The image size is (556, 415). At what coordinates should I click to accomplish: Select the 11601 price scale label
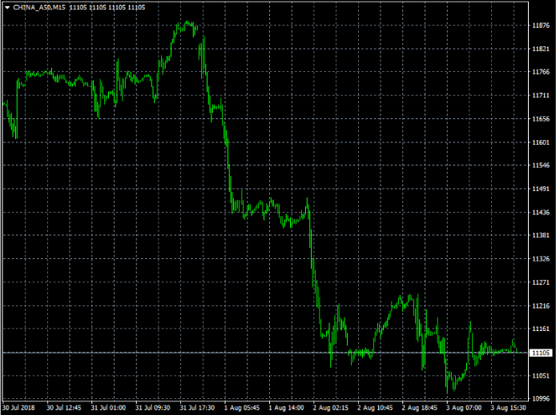pos(540,142)
